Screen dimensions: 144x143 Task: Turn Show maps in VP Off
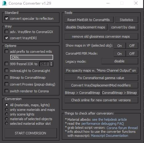[x=132, y=46]
